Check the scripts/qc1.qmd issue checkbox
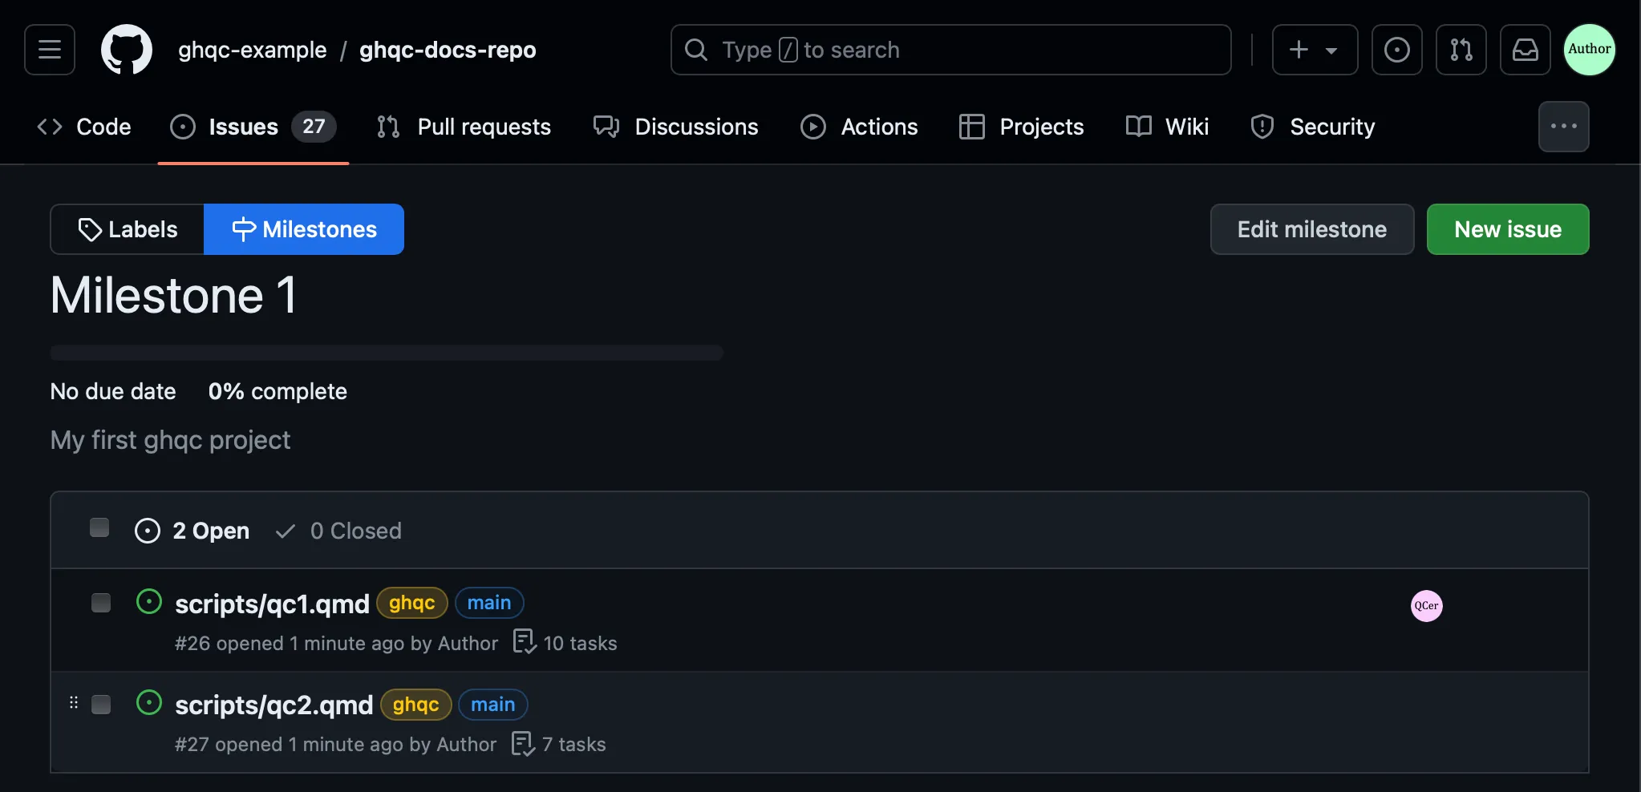The width and height of the screenshot is (1641, 792). [x=101, y=603]
